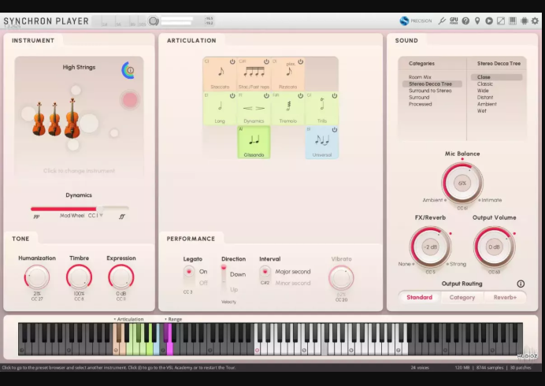The height and width of the screenshot is (386, 545).
Task: Open settings gear icon in toolbar
Action: point(536,20)
